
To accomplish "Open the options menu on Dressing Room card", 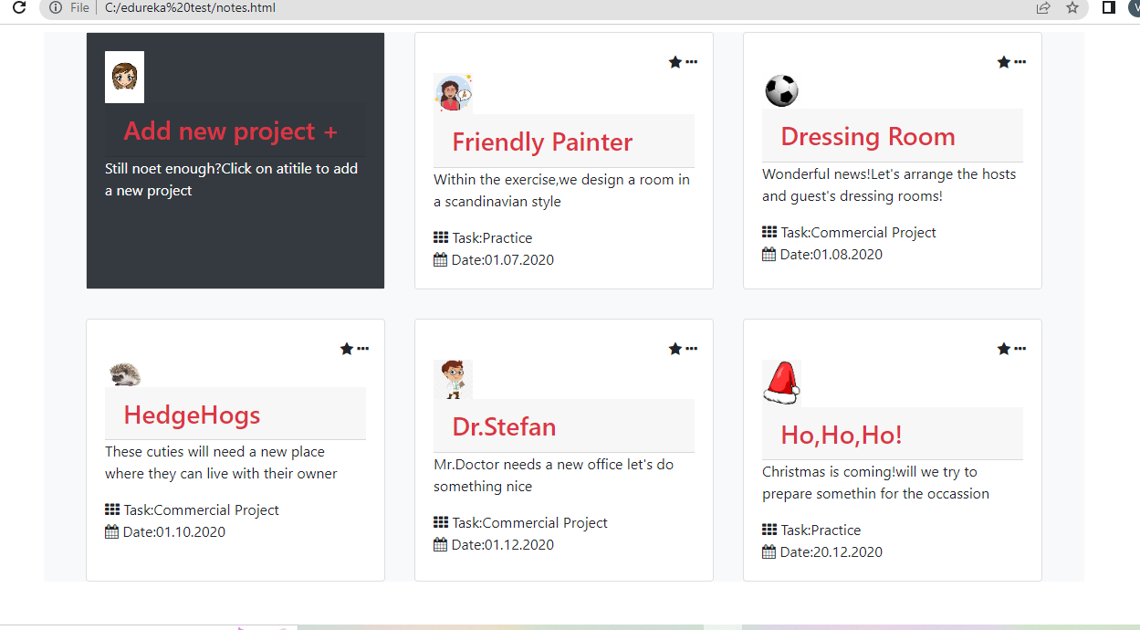I will click(x=1019, y=61).
